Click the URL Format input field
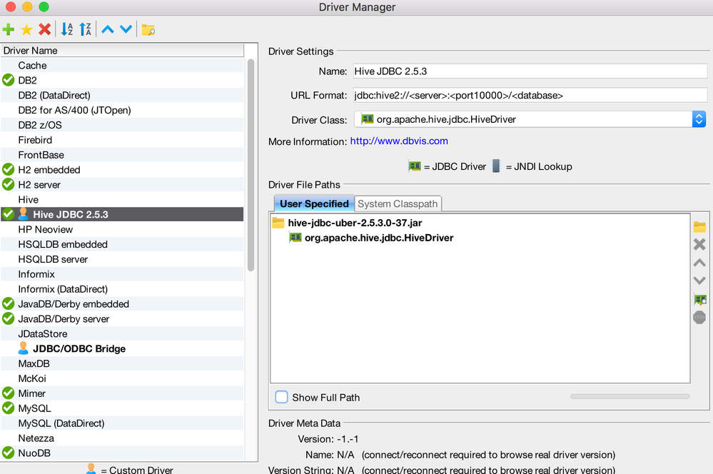This screenshot has height=474, width=713. point(530,95)
